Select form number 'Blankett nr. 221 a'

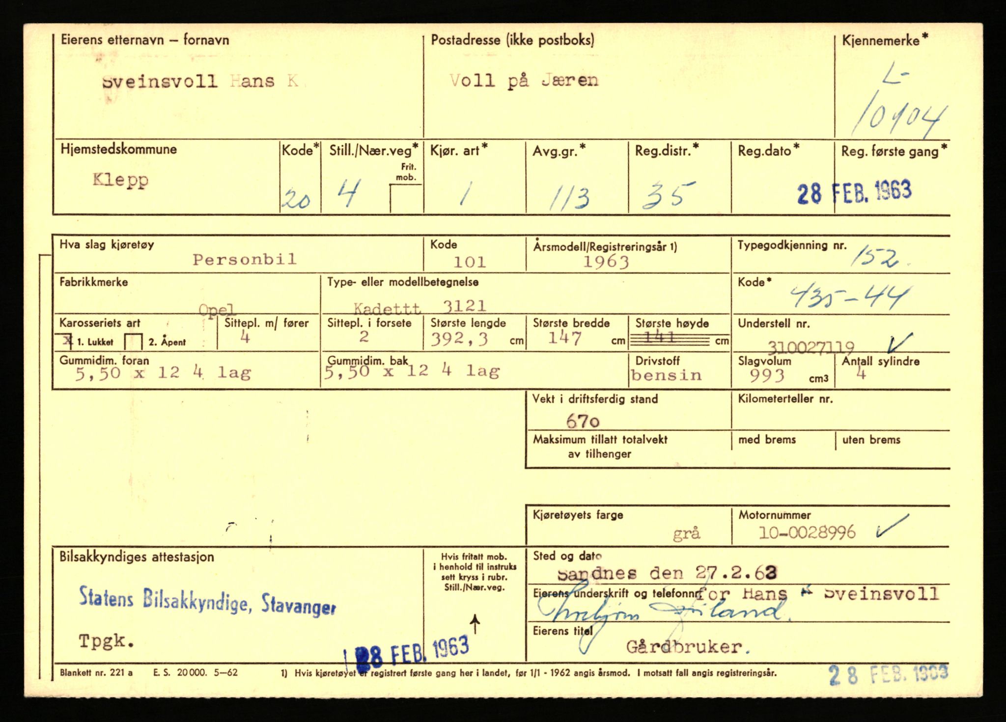click(x=96, y=672)
